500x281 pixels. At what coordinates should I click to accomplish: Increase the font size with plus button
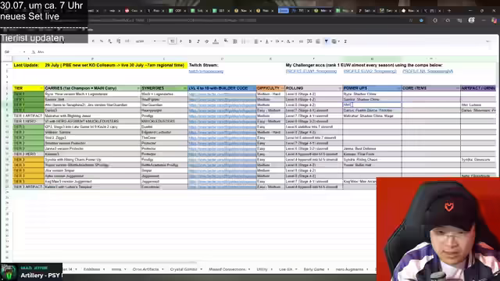(x=180, y=41)
